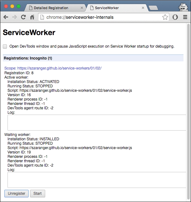Click the shield extension icon in toolbar
Viewport: 191px width, 202px height.
[175, 17]
